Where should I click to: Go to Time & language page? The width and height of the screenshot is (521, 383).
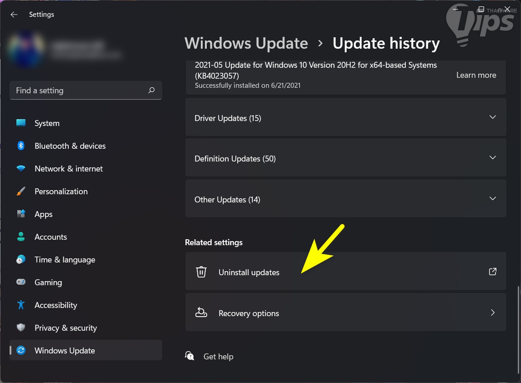(65, 260)
